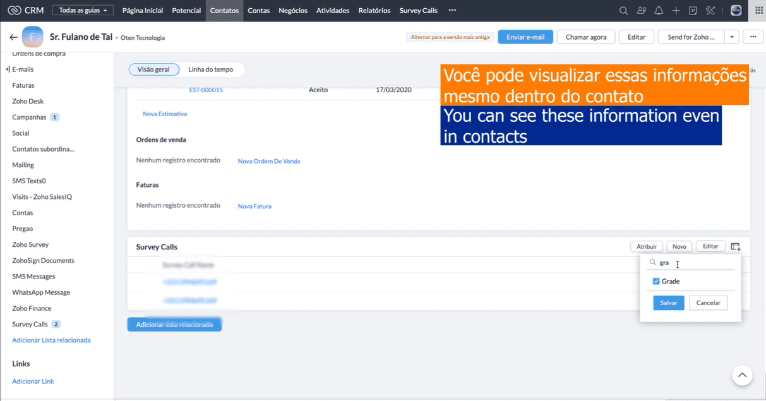Click the Nova Fatura link
This screenshot has width=766, height=401.
point(254,206)
